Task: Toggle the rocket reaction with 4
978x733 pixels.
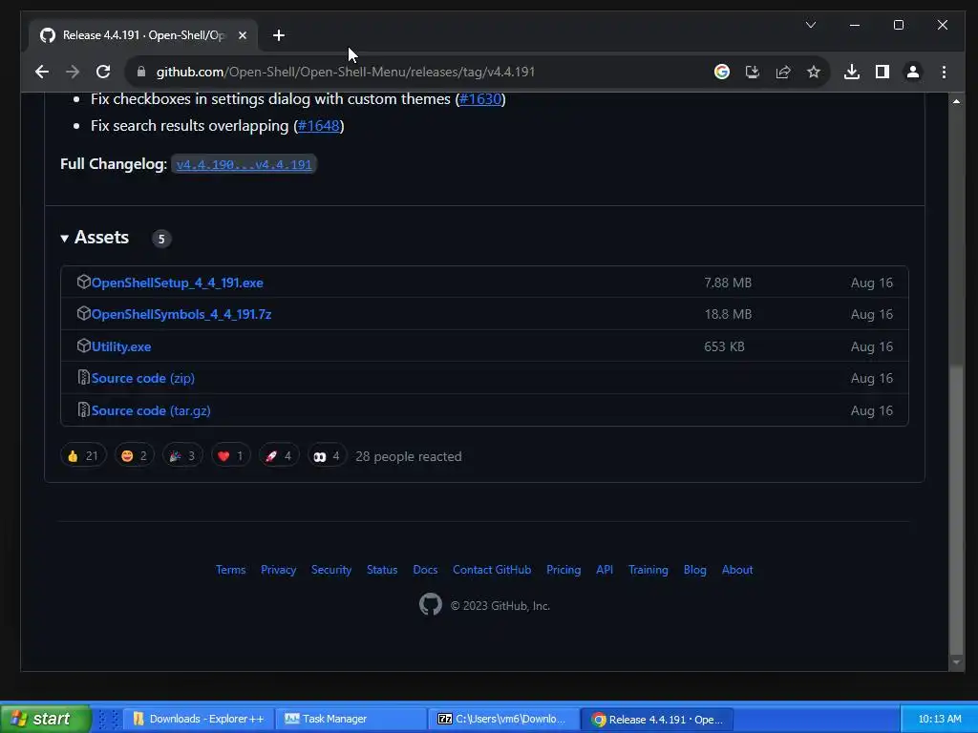Action: [x=279, y=456]
